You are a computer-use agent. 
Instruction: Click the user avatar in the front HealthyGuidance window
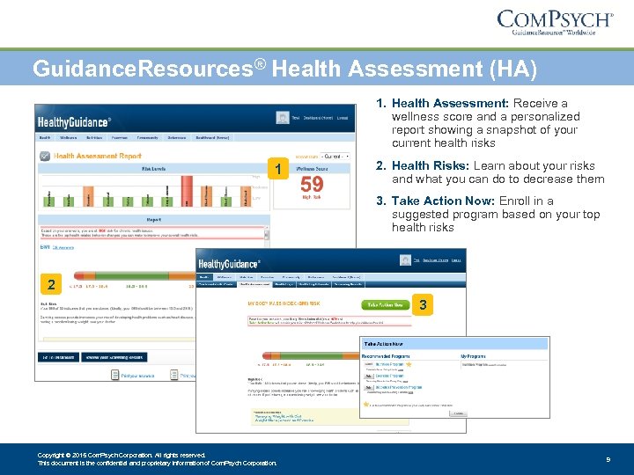(405, 260)
